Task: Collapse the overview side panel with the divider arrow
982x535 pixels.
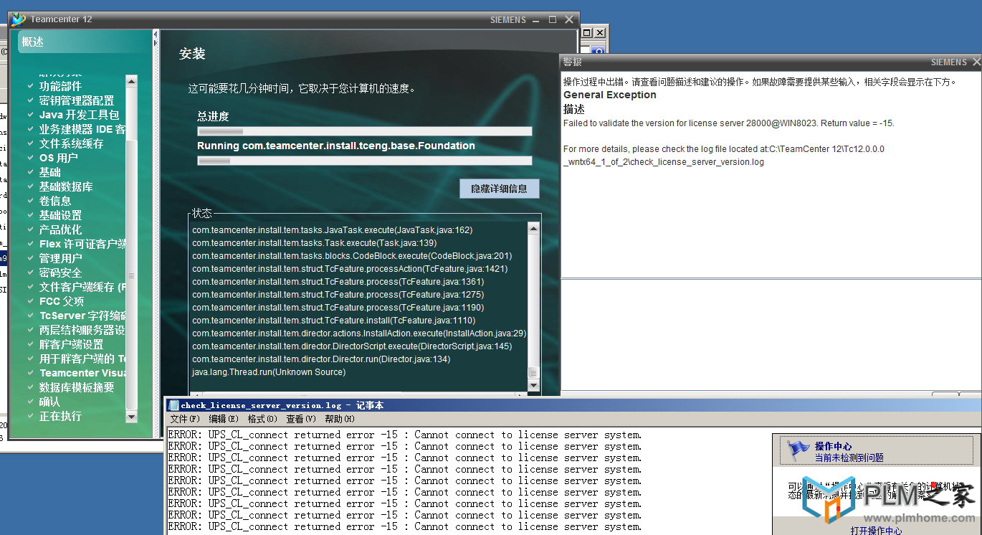Action: (156, 34)
